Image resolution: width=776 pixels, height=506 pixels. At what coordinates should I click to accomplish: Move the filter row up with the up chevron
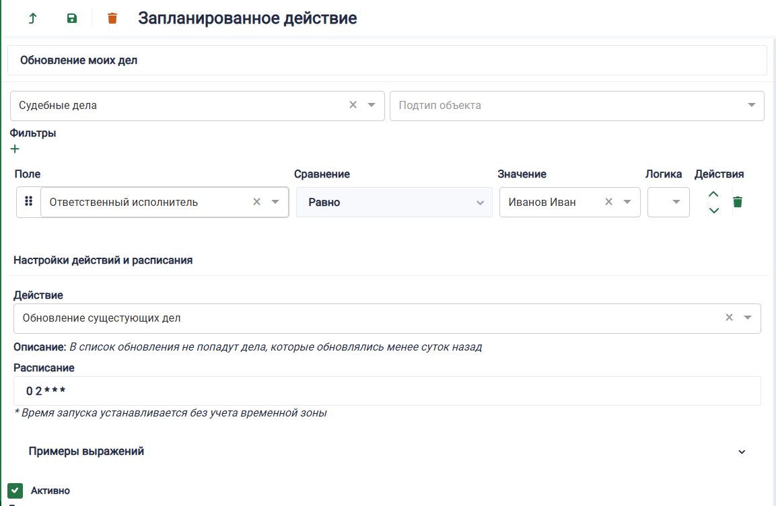[713, 193]
